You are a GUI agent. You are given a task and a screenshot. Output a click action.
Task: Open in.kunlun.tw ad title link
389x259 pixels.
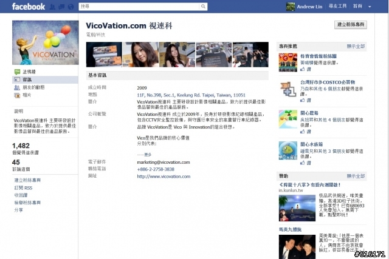click(309, 185)
